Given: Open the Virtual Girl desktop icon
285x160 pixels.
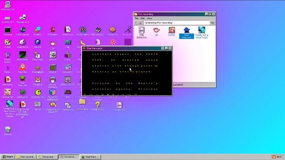Looking at the screenshot, I should 8,94.
